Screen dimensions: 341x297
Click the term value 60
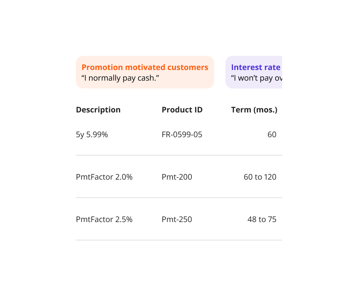point(272,134)
